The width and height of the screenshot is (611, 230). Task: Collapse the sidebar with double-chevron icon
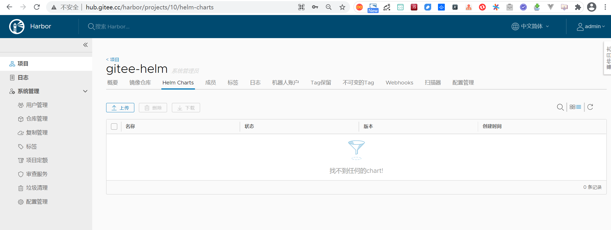[x=85, y=45]
